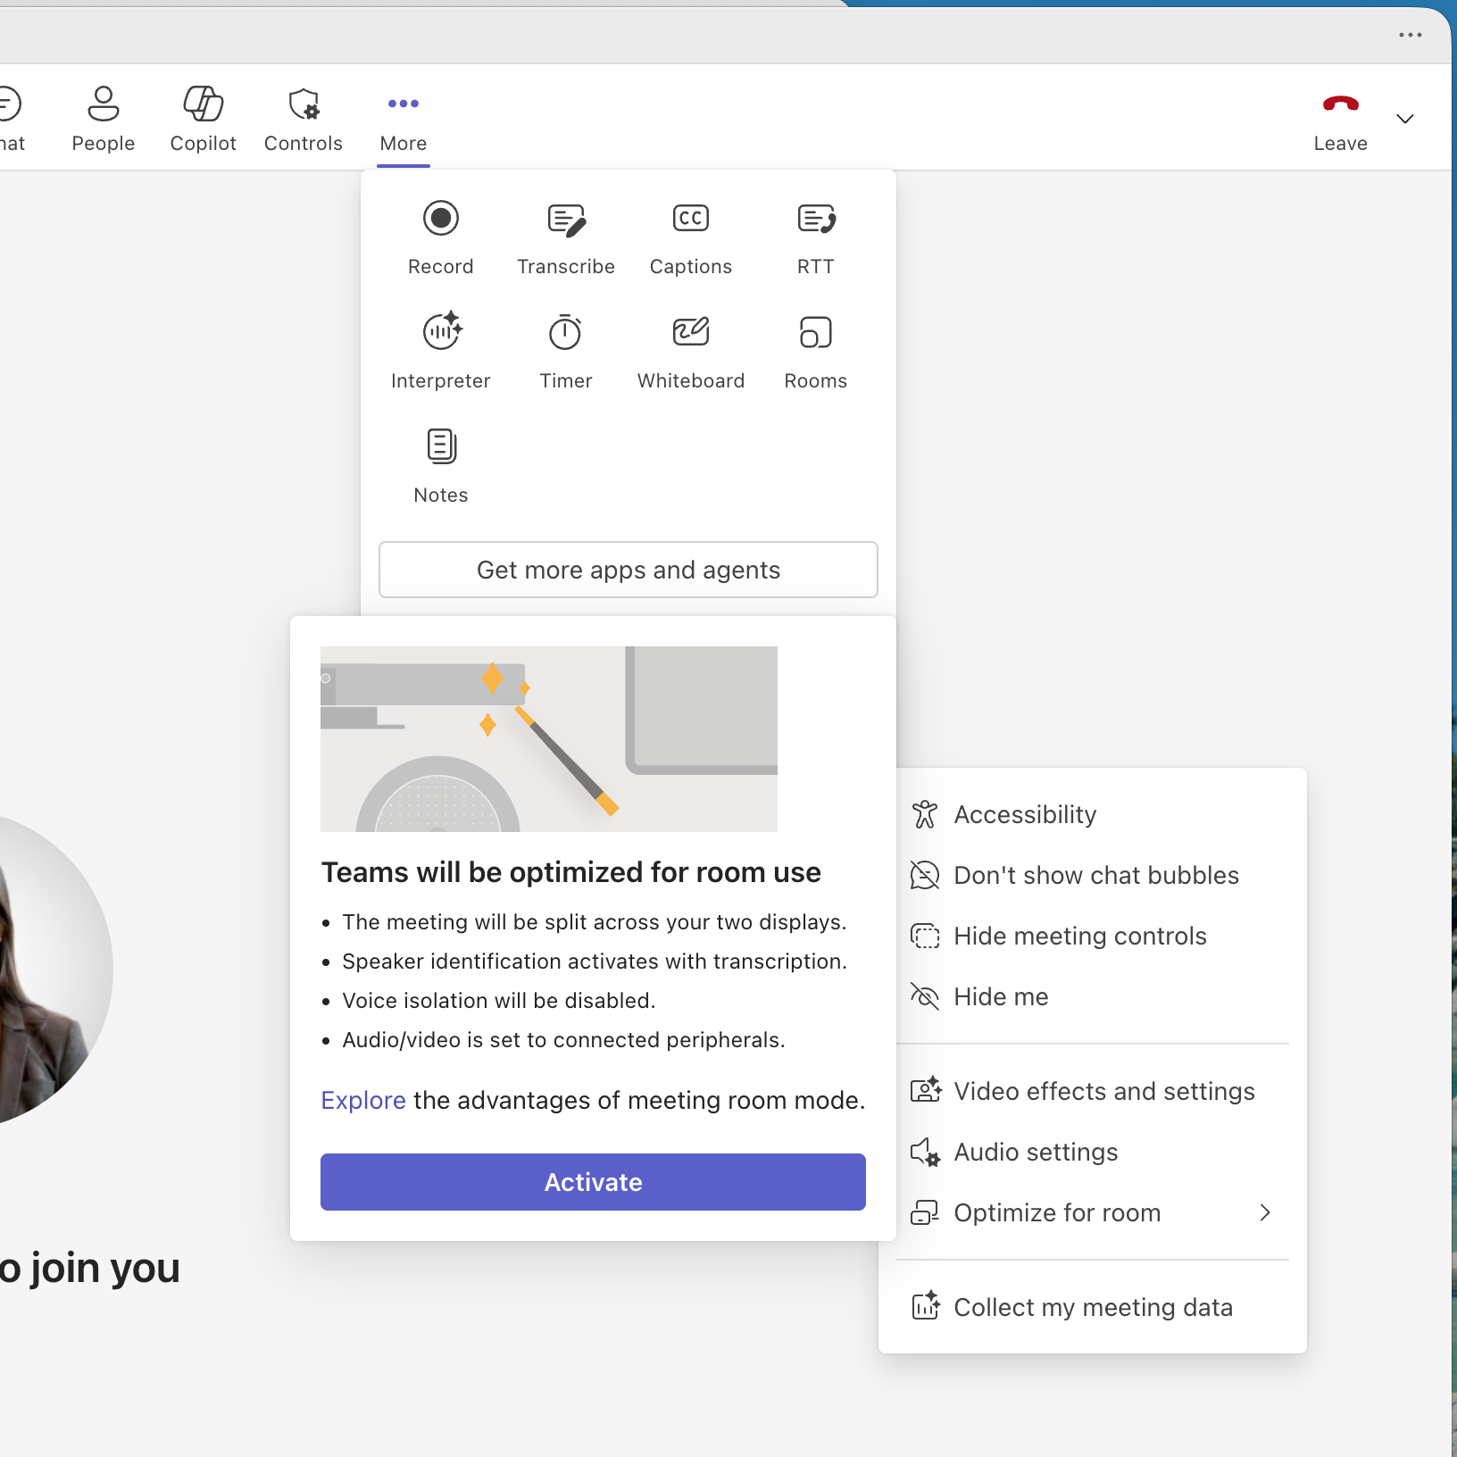Click the room mode illustration

[x=549, y=739]
